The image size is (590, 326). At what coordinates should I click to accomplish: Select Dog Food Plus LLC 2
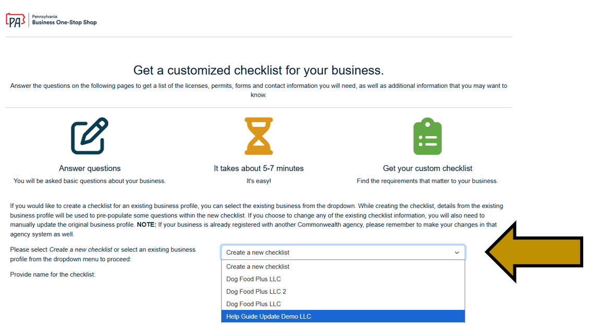254,291
